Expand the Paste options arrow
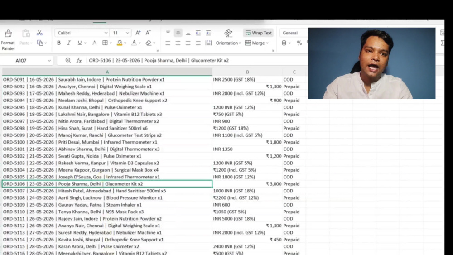 (x=31, y=43)
